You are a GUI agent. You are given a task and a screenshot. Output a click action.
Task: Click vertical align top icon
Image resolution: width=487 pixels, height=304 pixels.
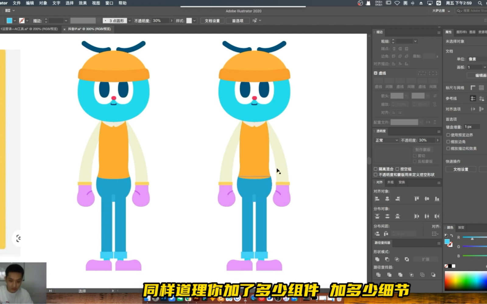click(x=417, y=199)
